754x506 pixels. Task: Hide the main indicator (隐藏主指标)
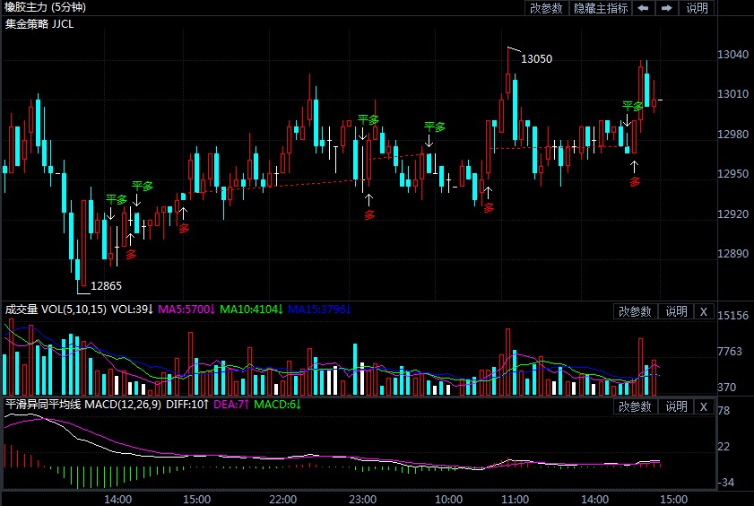pos(601,8)
